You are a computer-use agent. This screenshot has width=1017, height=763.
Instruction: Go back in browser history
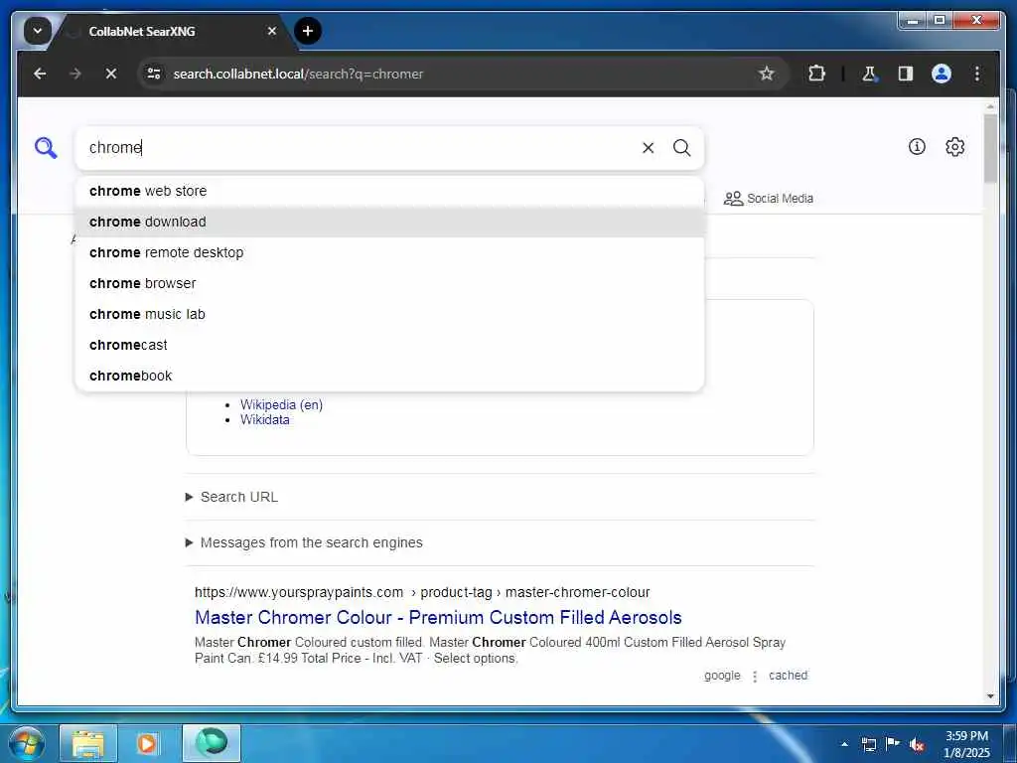click(x=40, y=74)
